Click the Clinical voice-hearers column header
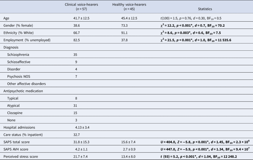The height and width of the screenshot is (160, 253). [80, 7]
